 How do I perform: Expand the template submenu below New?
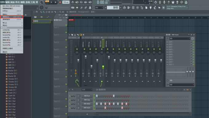(x=12, y=8)
